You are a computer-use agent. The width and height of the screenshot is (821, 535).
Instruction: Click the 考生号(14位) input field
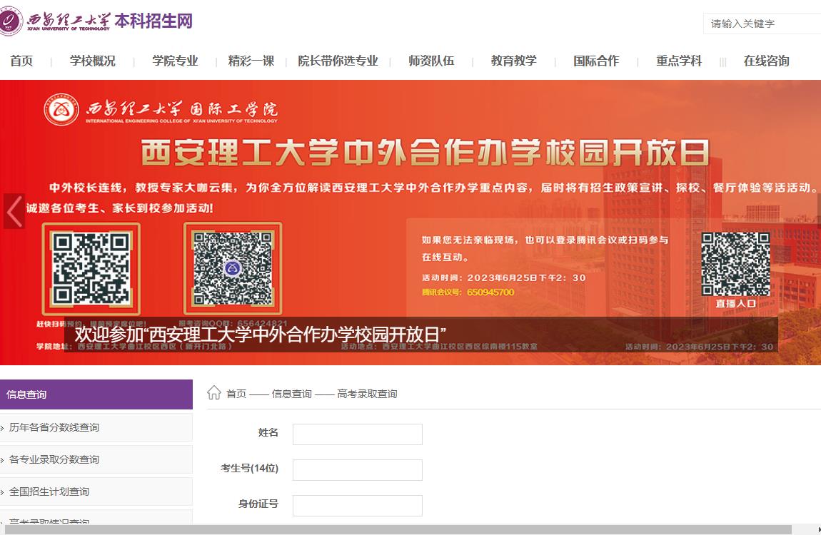coord(358,469)
